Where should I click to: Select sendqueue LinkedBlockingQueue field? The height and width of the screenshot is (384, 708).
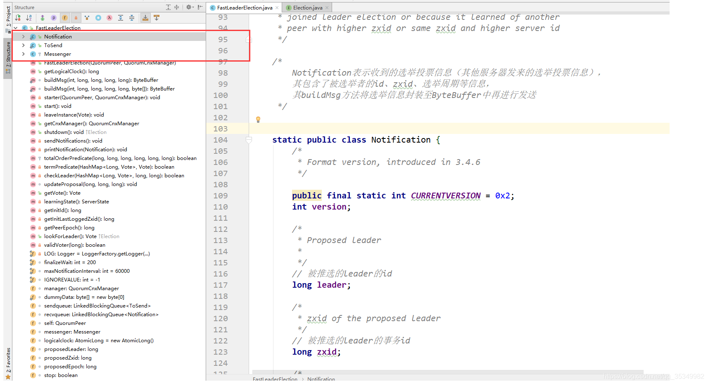97,306
